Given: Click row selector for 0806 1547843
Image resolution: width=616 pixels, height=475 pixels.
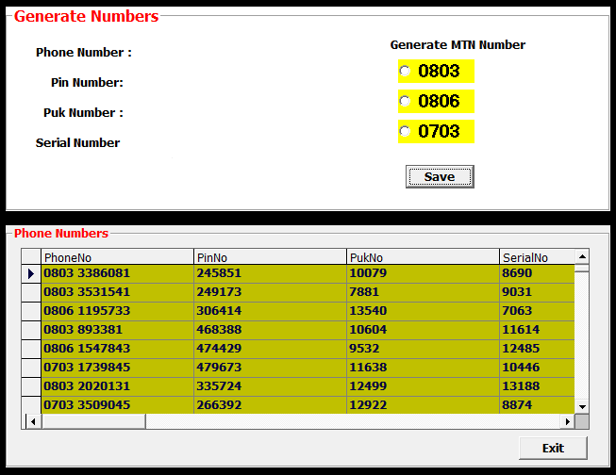Looking at the screenshot, I should tap(31, 349).
